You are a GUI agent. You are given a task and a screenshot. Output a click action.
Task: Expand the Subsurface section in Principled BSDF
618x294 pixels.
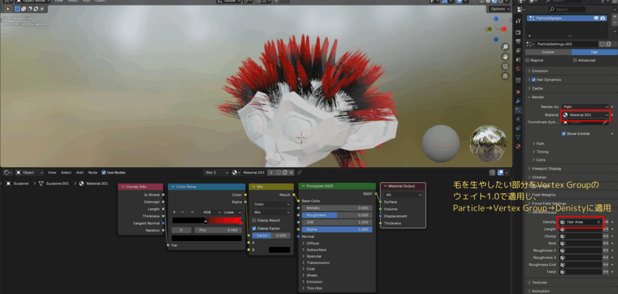316,250
